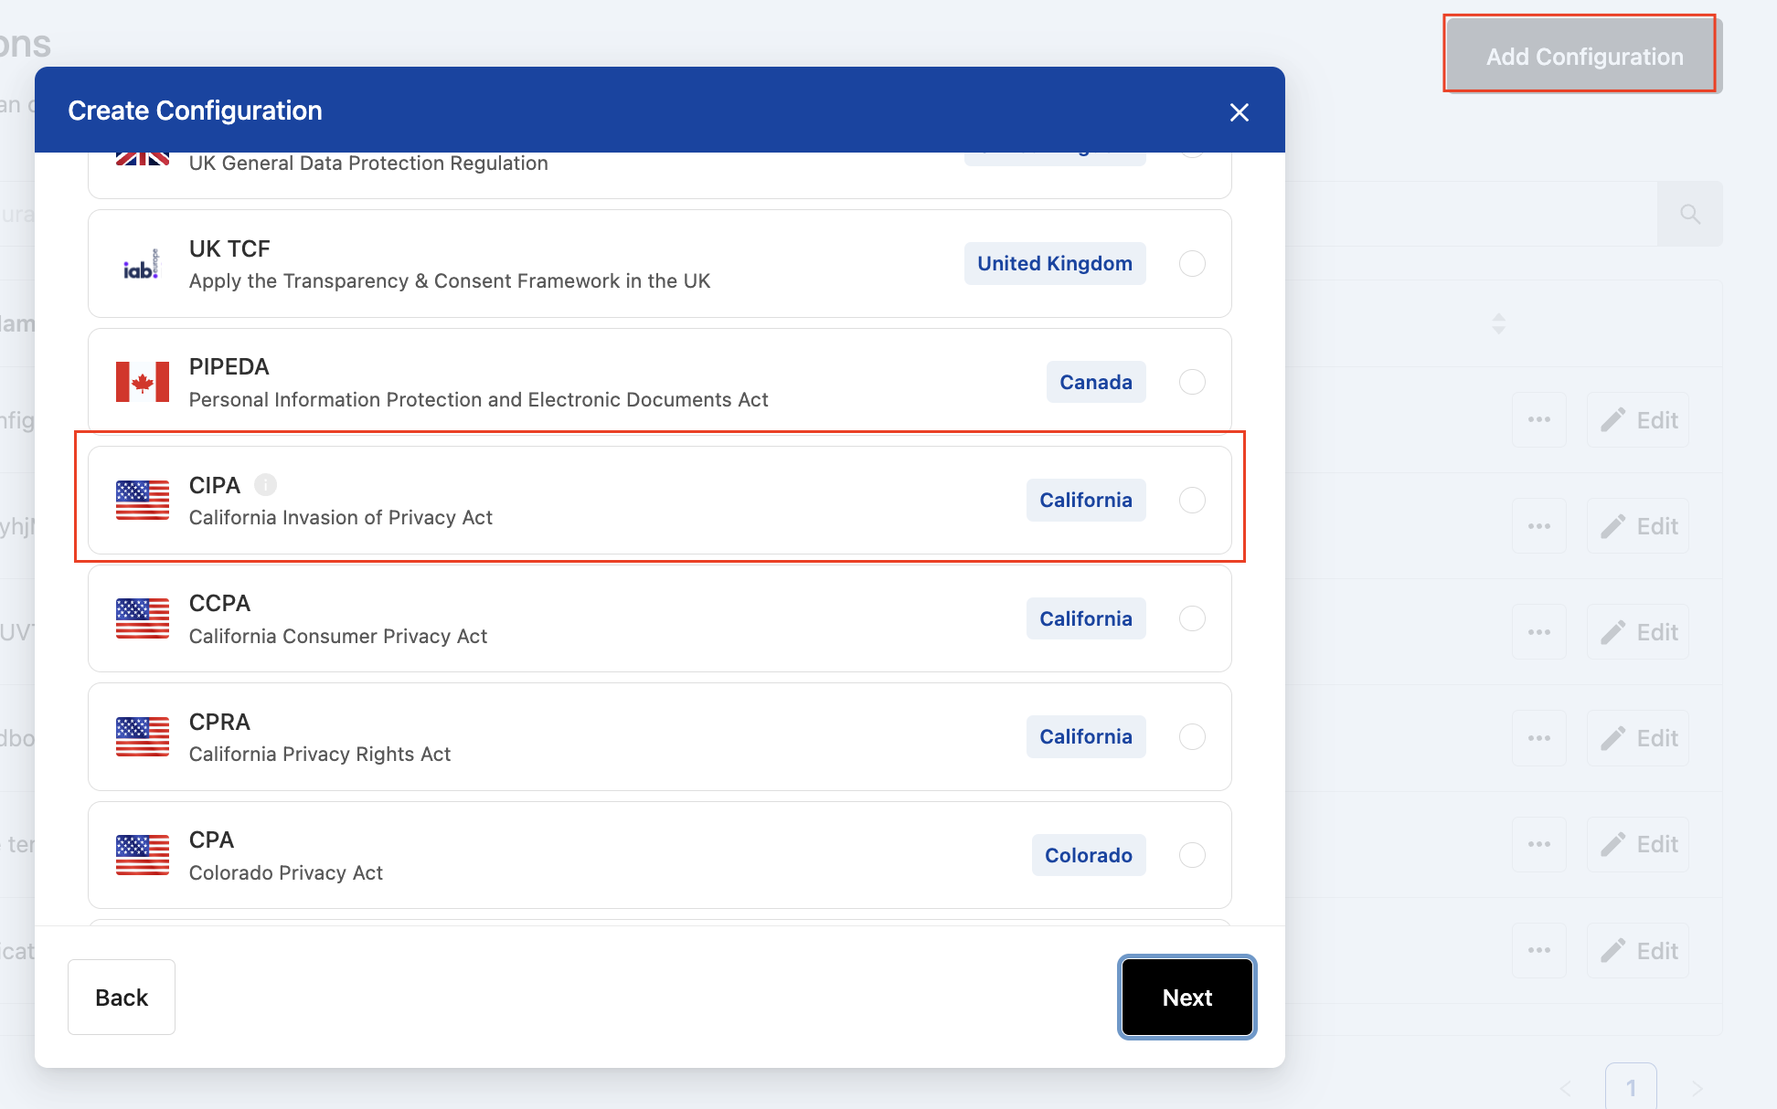Click Edit on the first background table row
Screen dimensions: 1777x1109
(x=1638, y=420)
